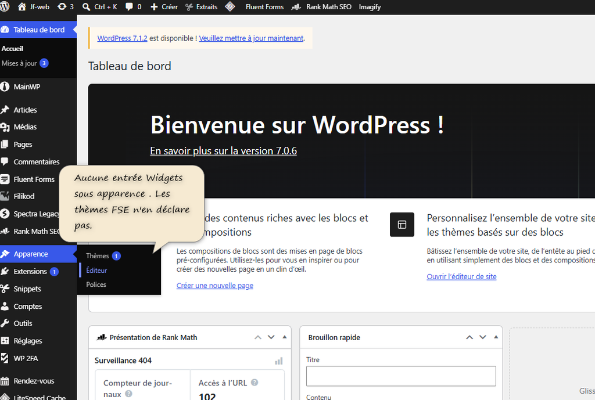Click the Surveillance 404 bar chart icon

tap(279, 361)
